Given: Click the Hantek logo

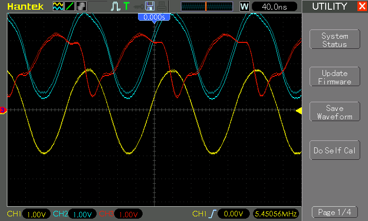Looking at the screenshot, I should [x=25, y=6].
